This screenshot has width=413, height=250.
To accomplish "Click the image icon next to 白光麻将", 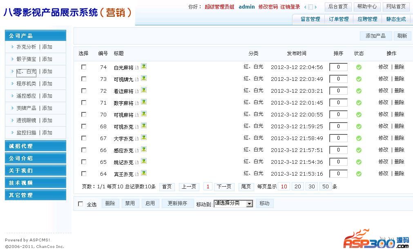I will point(144,67).
